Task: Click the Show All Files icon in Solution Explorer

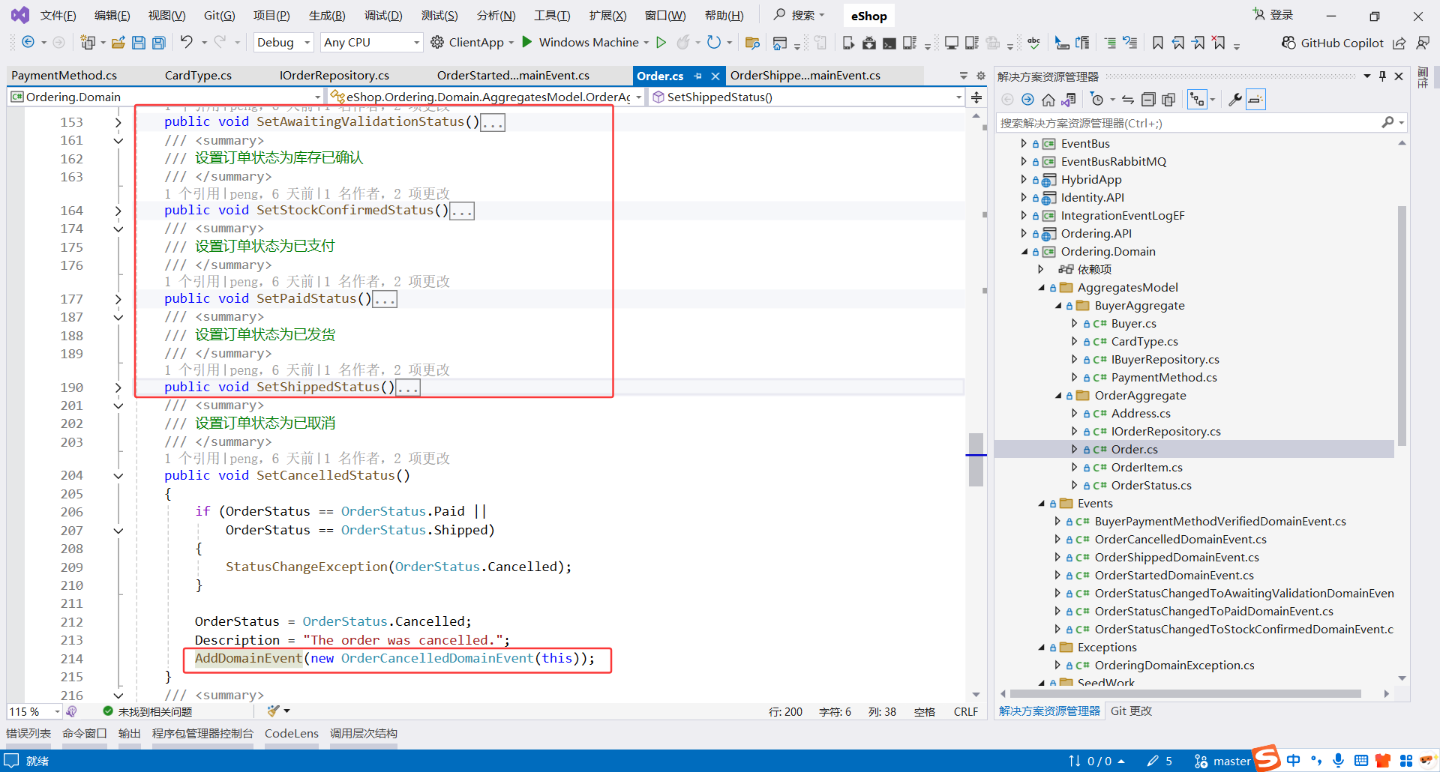Action: point(1168,100)
